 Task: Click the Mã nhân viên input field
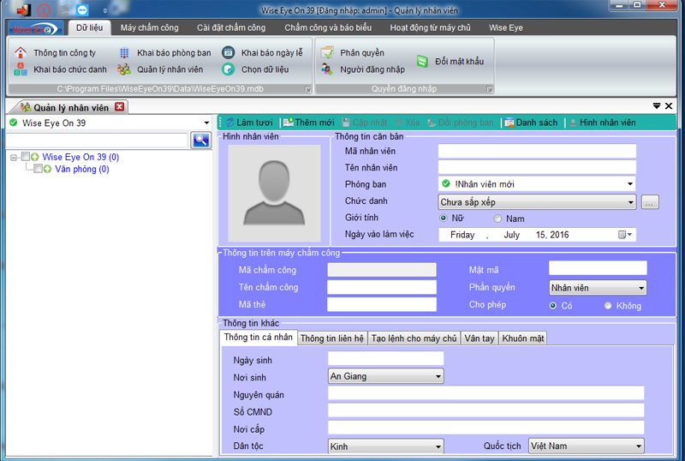coord(537,152)
